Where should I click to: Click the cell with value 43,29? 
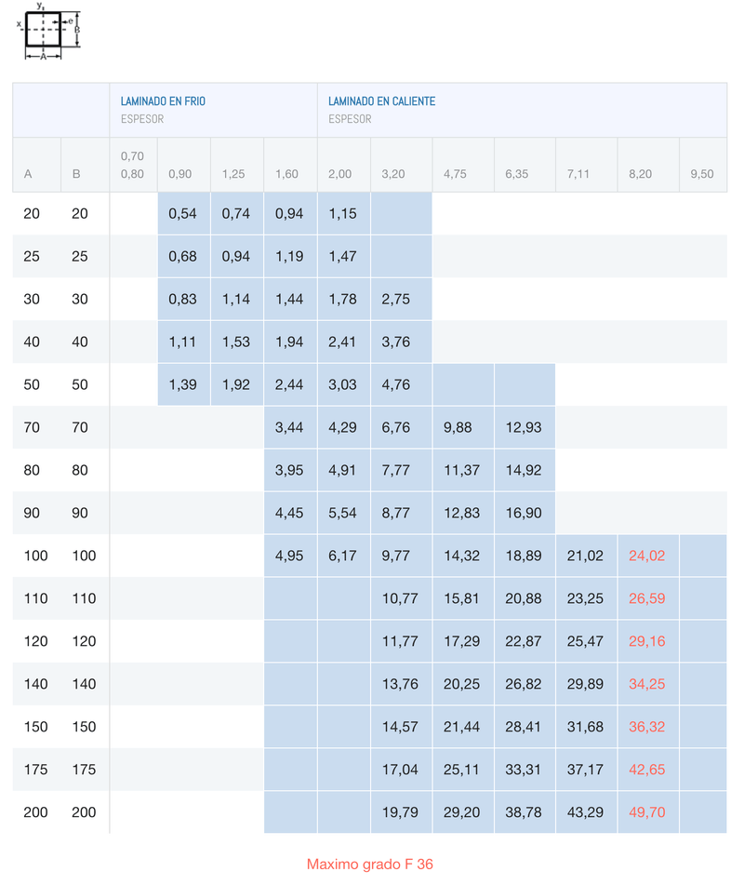click(585, 812)
